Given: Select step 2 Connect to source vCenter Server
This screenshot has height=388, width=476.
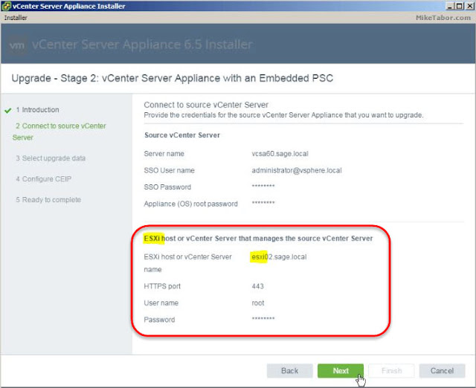Looking at the screenshot, I should (59, 132).
